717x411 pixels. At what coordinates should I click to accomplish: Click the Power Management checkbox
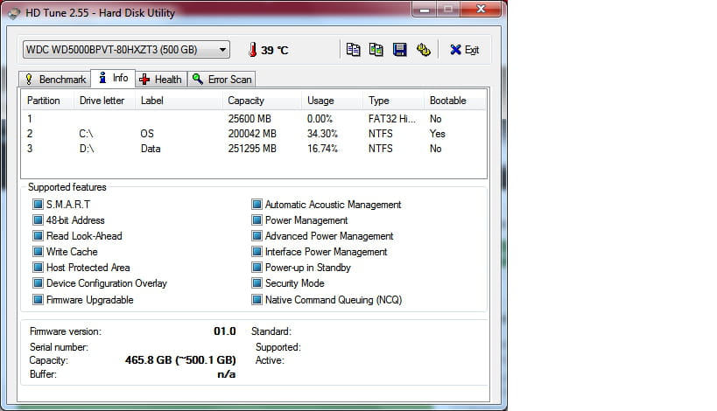(x=257, y=220)
